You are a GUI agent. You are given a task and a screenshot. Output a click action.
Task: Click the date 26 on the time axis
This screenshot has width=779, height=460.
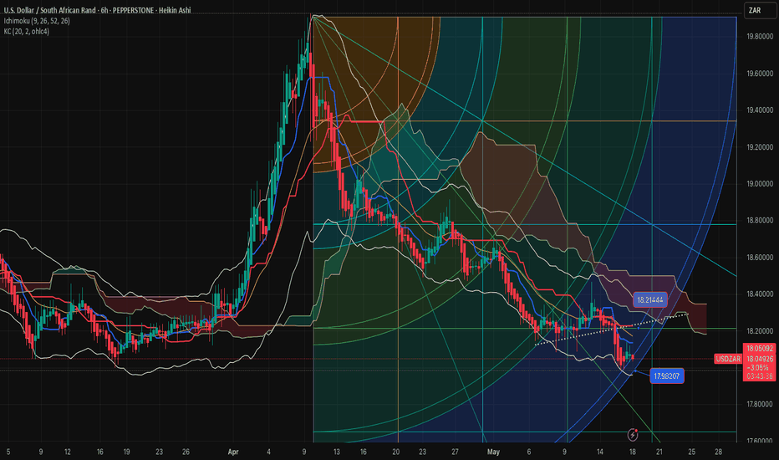186,452
